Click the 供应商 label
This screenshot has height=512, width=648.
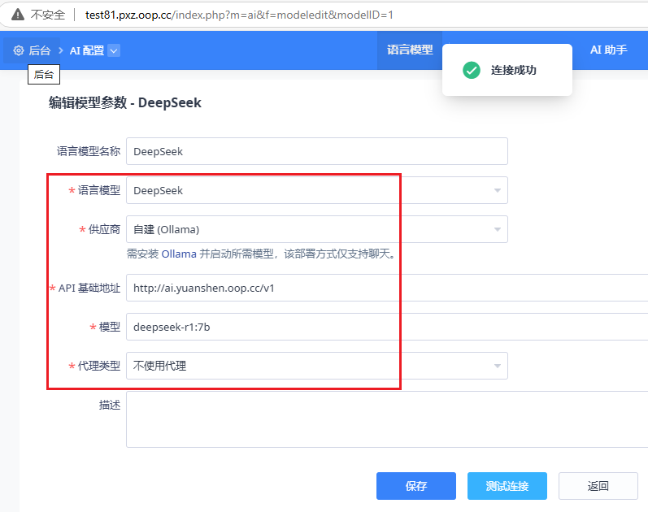click(104, 229)
